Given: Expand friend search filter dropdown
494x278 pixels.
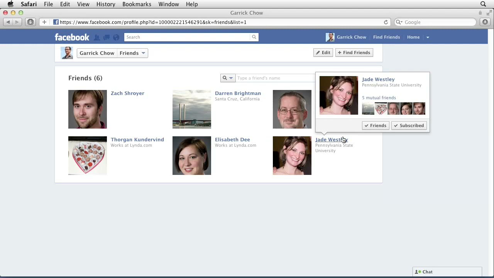Looking at the screenshot, I should (228, 78).
